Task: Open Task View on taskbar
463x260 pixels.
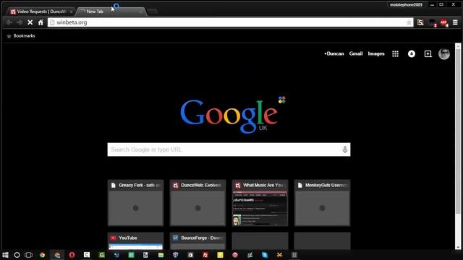Action: pyautogui.click(x=28, y=255)
